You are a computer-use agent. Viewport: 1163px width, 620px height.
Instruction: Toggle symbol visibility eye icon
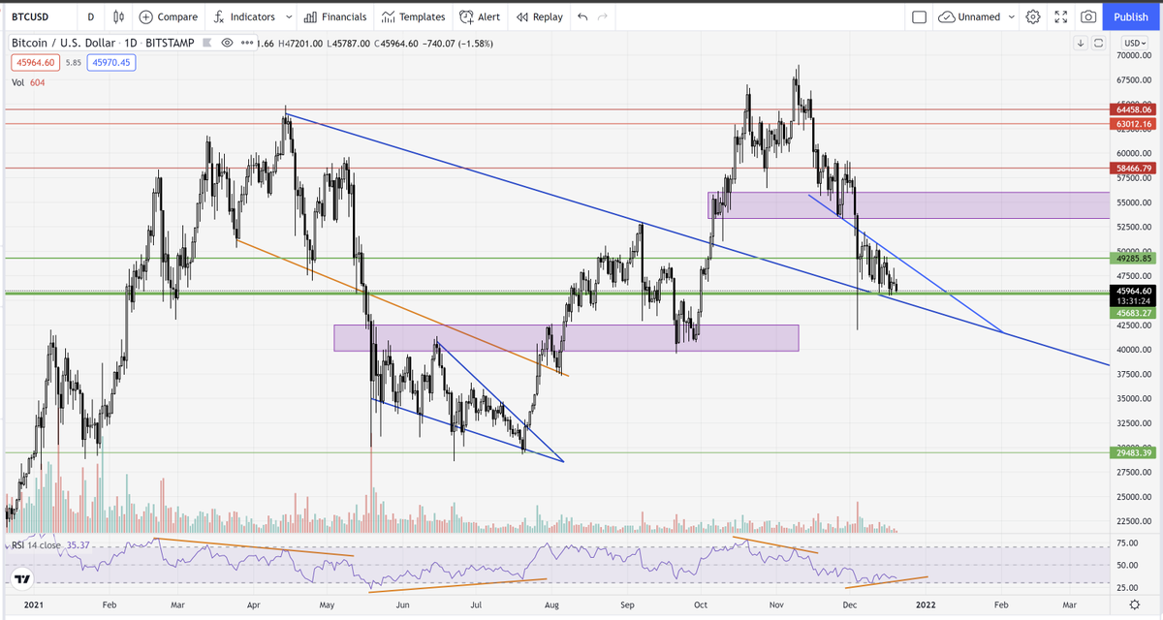pos(228,44)
